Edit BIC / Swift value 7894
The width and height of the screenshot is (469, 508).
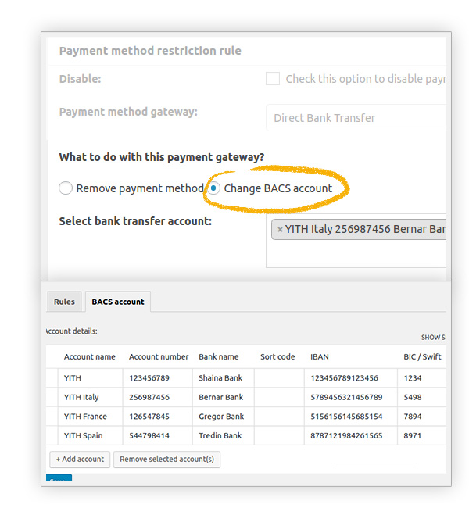[x=421, y=417]
